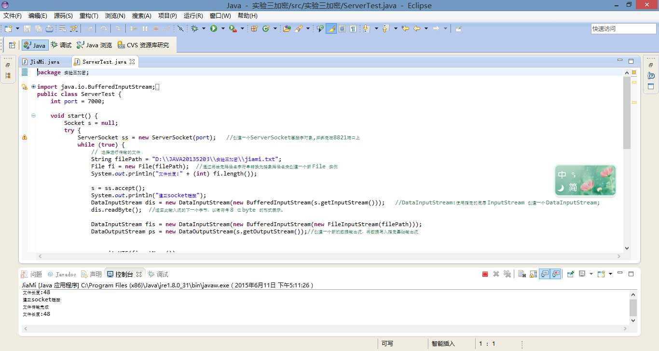Click the warning marker beside ServerSocket line
Image resolution: width=659 pixels, height=351 pixels.
(x=25, y=137)
